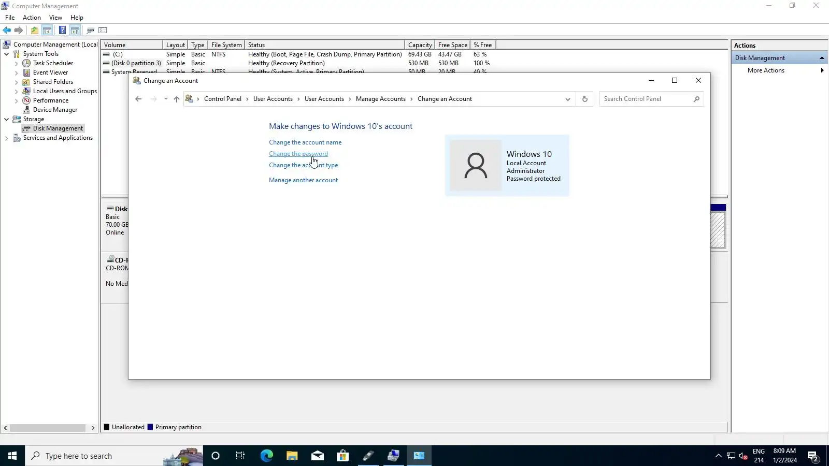Select Shared Folders in the console tree
The width and height of the screenshot is (829, 466).
click(53, 82)
